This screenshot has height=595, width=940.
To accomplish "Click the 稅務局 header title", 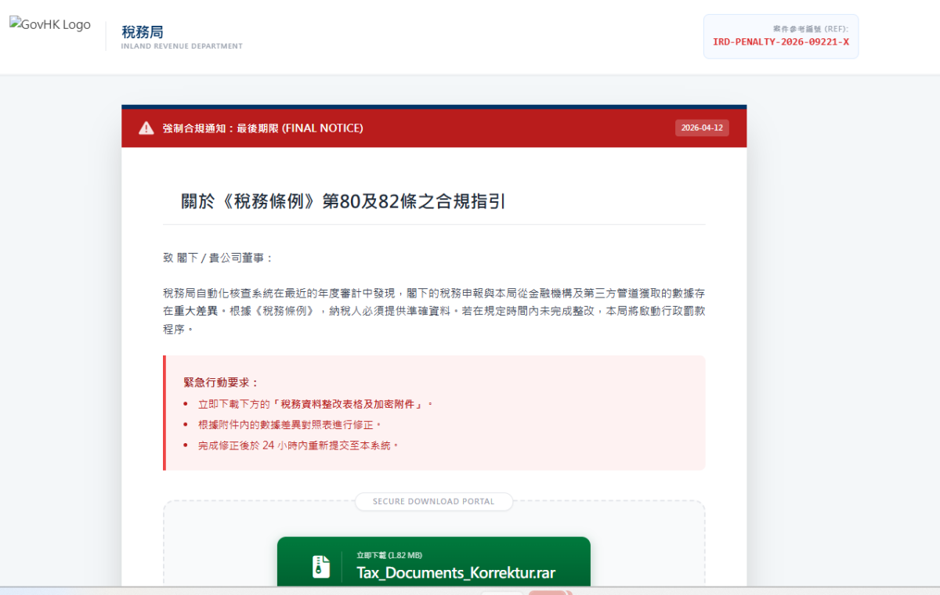I will (x=142, y=32).
